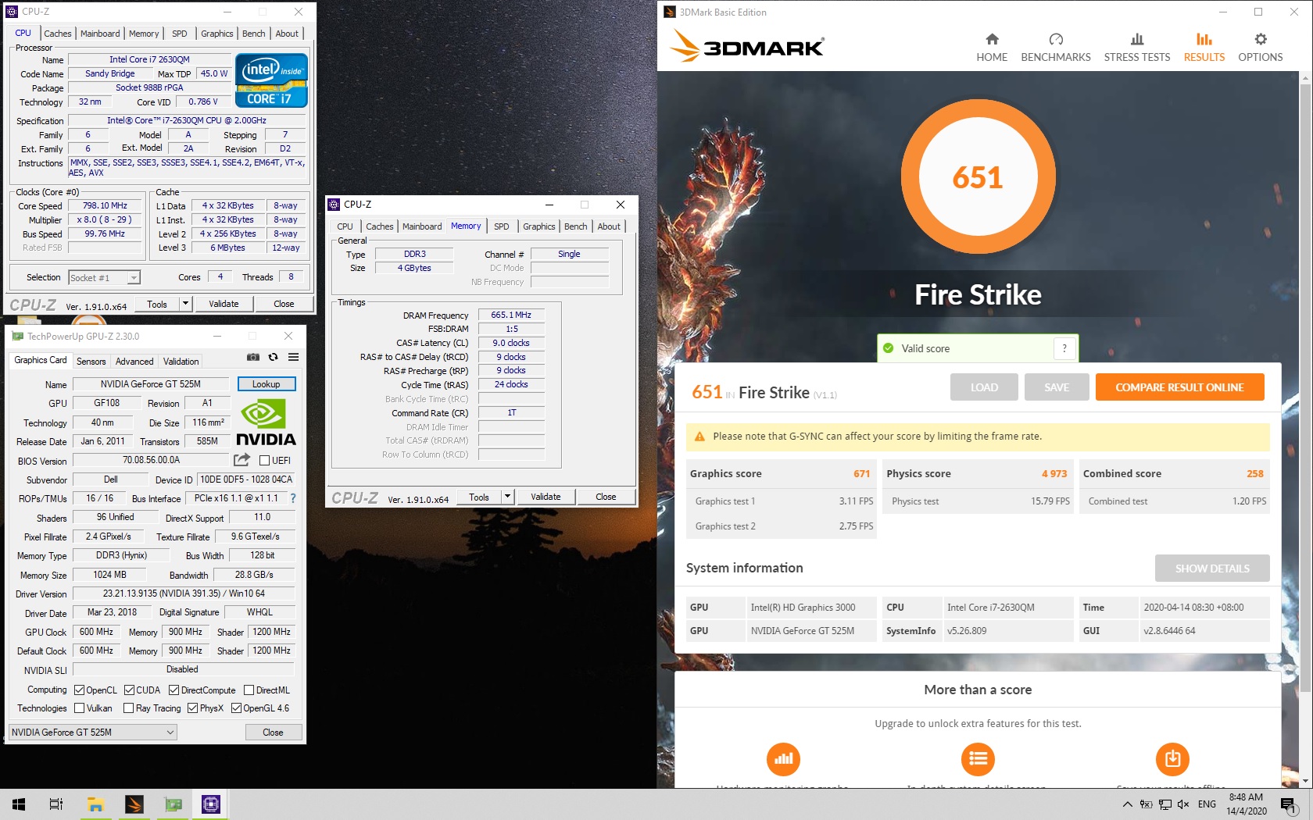Click Validate in CPU-Z Memory window

pyautogui.click(x=546, y=497)
